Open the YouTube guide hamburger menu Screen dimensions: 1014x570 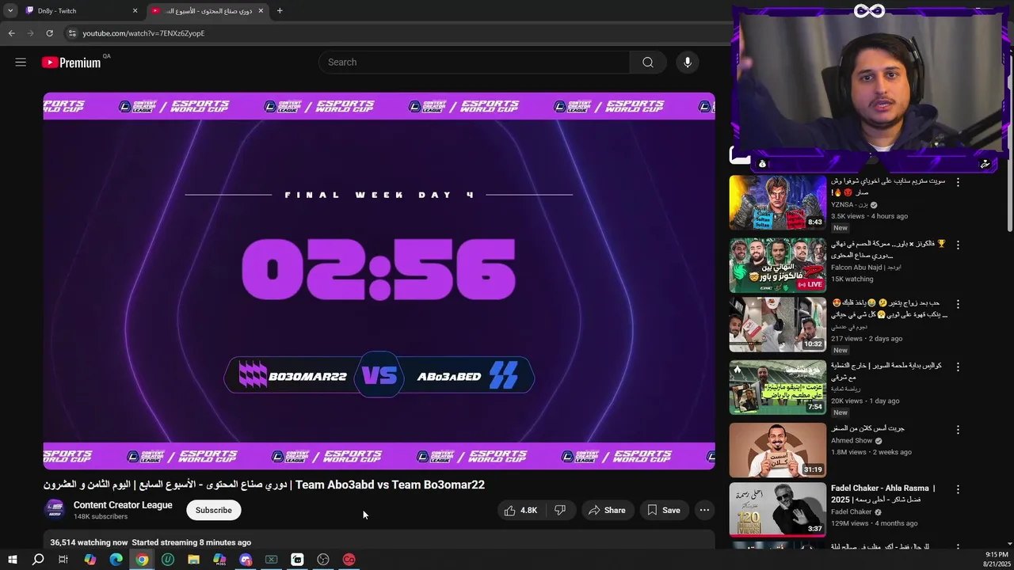pos(21,62)
